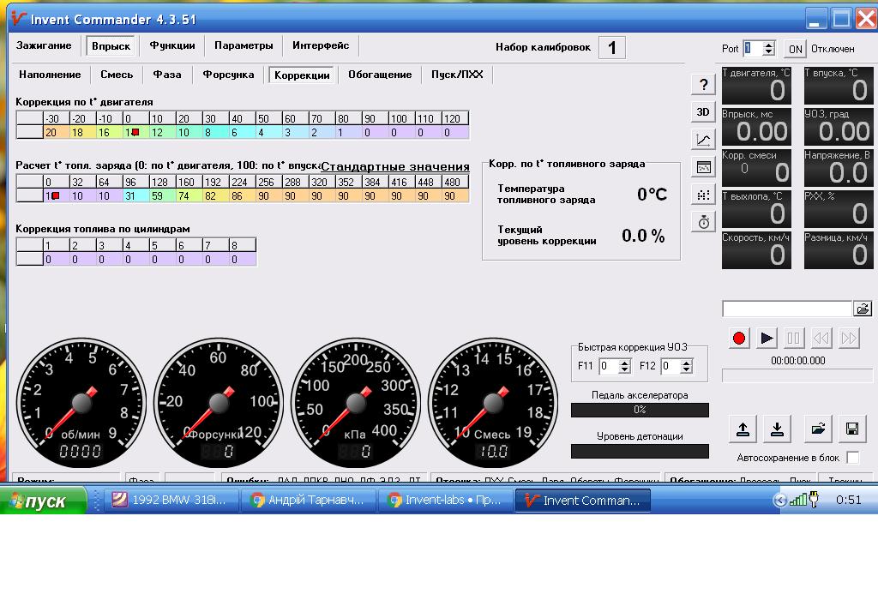Save calibrations with the floppy disk icon
This screenshot has height=600, width=878.
click(x=852, y=429)
